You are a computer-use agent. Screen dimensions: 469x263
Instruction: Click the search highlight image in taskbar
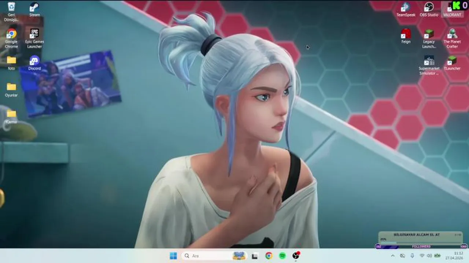(239, 256)
